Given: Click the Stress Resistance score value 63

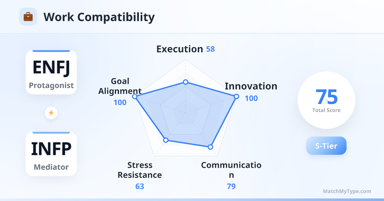Looking at the screenshot, I should click(x=140, y=186).
